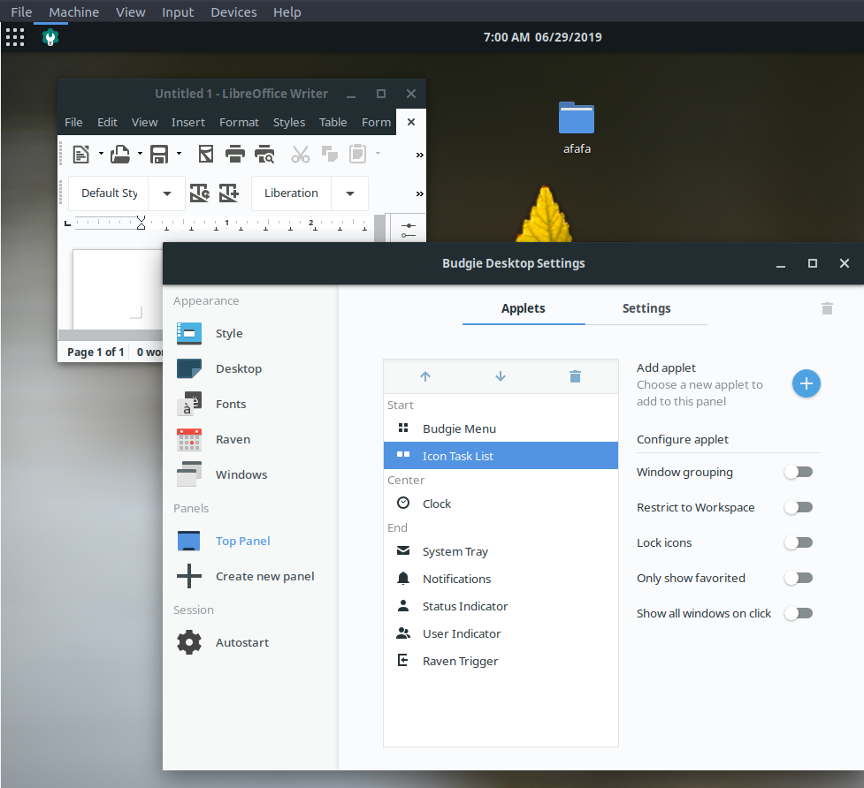Select Windows appearance settings
The width and height of the screenshot is (864, 788).
(243, 474)
